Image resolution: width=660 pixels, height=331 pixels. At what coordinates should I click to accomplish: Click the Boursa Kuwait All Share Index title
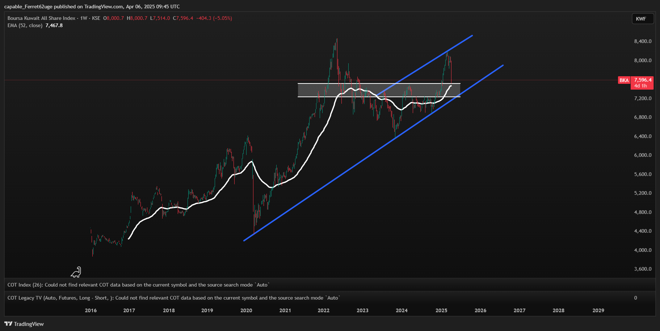[41, 18]
